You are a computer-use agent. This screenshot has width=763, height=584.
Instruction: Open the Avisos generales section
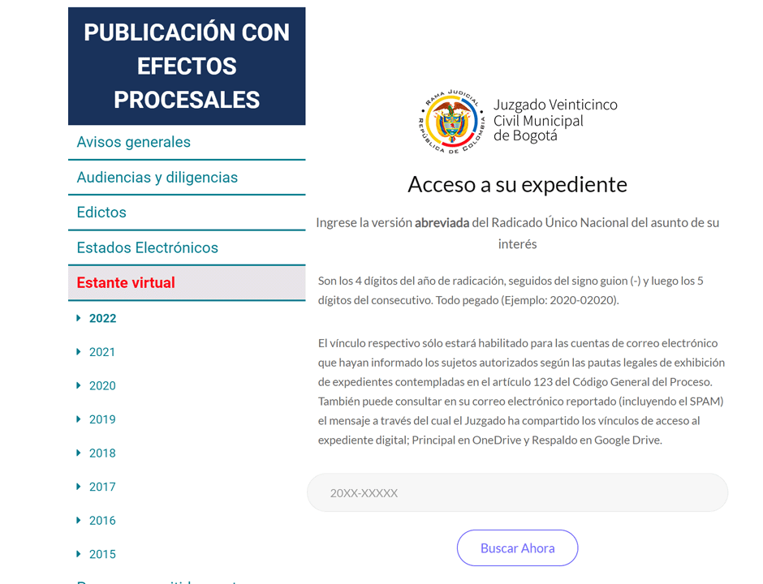tap(133, 141)
